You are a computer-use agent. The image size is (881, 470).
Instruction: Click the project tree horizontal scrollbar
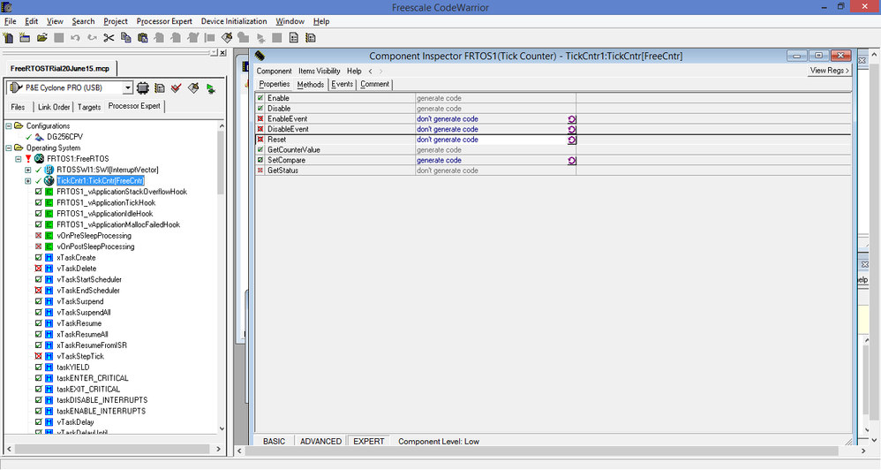pos(114,449)
